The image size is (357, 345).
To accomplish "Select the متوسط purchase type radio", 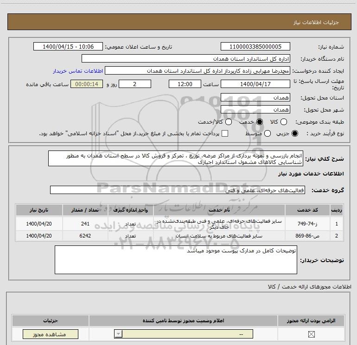I will coord(268,133).
